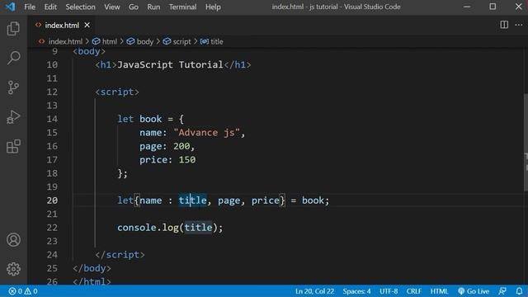Start Go Live server
This screenshot has width=528, height=297.
[474, 291]
